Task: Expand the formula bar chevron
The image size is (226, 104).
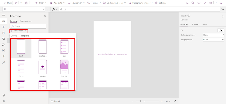Action: (x=223, y=9)
